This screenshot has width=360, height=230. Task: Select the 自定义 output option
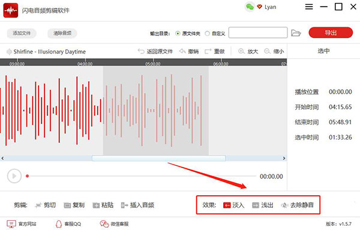215,34
